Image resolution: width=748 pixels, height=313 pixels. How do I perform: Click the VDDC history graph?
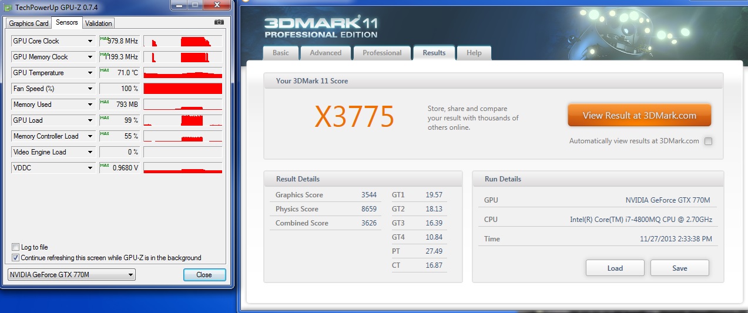(x=183, y=168)
